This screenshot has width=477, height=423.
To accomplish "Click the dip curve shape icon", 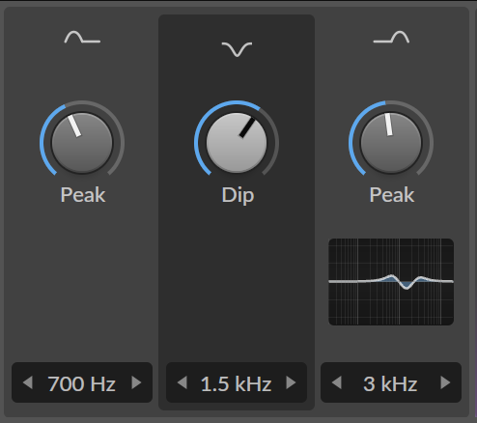I will point(237,49).
